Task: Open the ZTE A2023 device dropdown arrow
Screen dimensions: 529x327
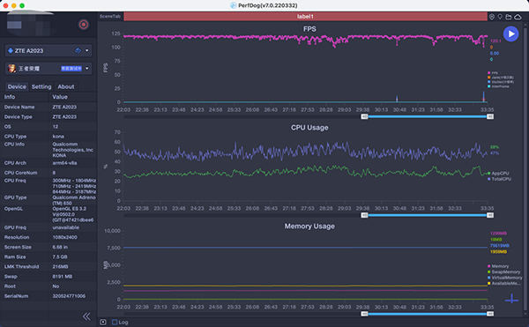Action: point(87,50)
